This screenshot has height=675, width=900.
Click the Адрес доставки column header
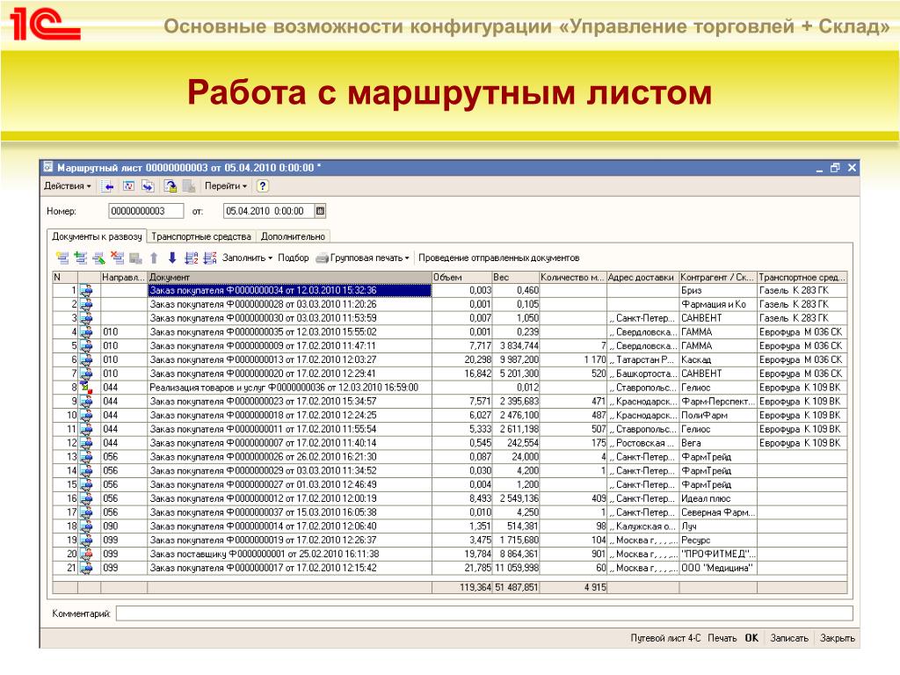point(642,277)
